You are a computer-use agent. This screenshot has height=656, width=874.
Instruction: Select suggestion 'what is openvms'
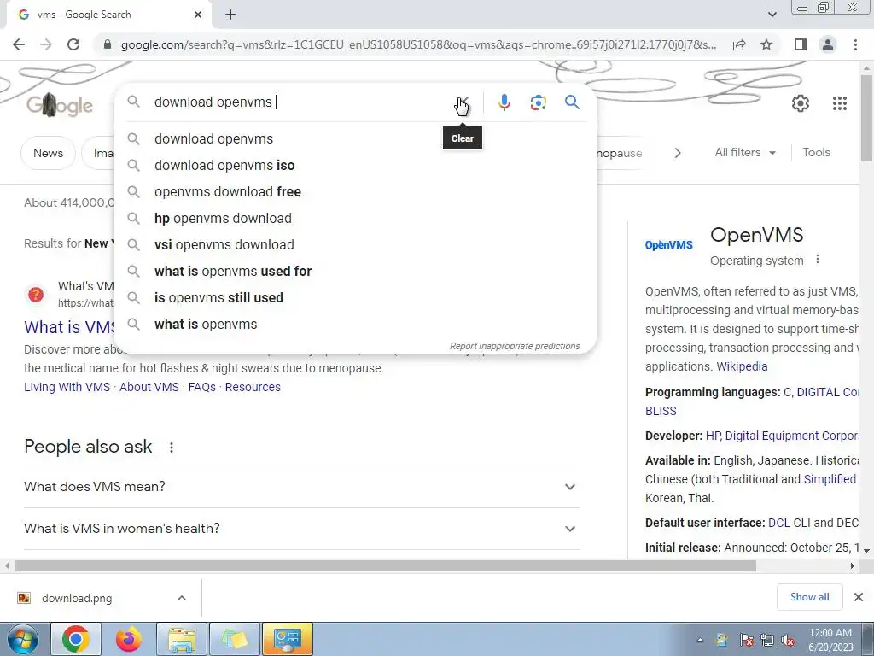point(355,324)
